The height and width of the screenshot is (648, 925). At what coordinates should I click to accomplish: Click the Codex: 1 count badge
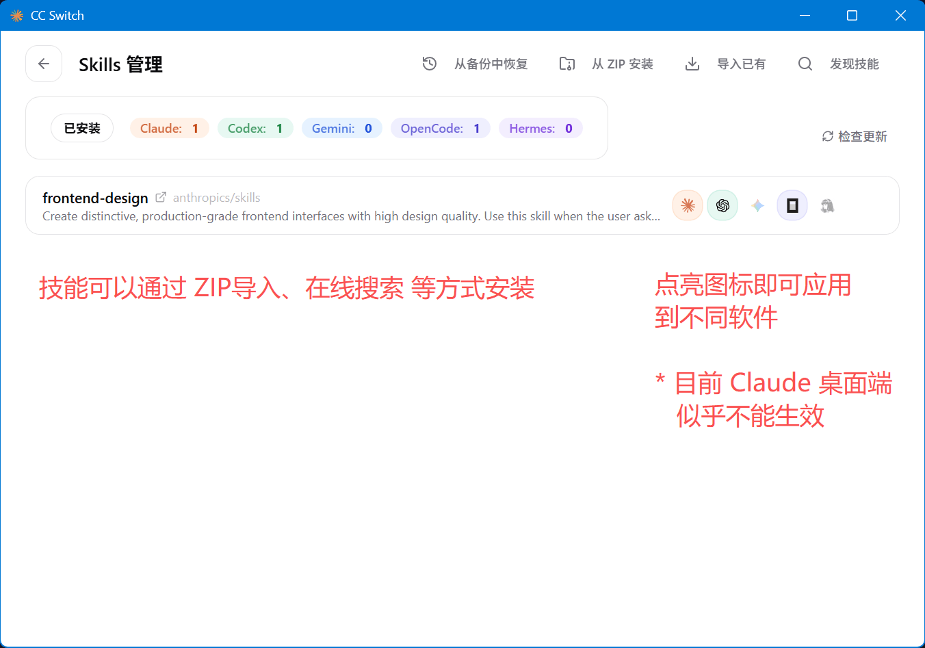pos(255,128)
